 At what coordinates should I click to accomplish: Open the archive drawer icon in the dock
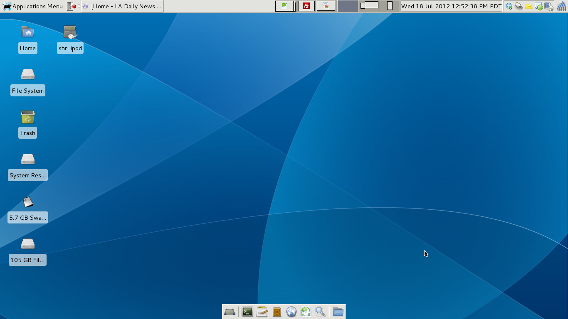tap(277, 312)
